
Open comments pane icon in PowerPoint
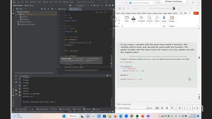pyautogui.click(x=190, y=13)
